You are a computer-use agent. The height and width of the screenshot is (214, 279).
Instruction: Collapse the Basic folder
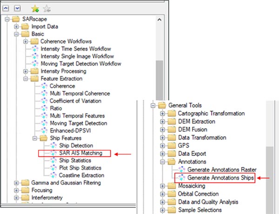(16, 34)
